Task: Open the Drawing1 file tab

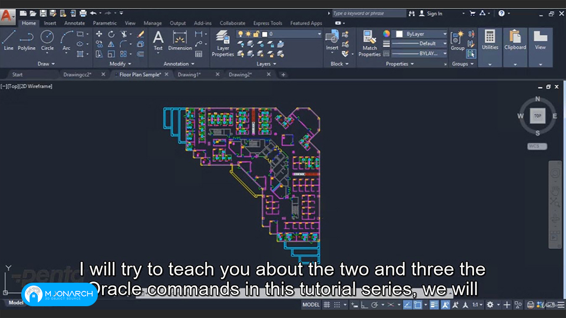Action: tap(189, 74)
